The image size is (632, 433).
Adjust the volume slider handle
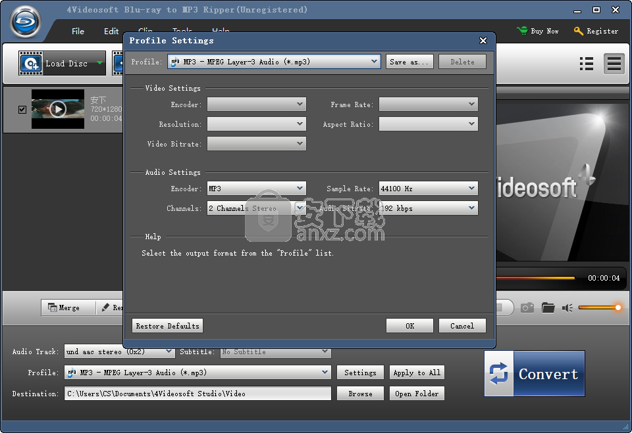(618, 308)
